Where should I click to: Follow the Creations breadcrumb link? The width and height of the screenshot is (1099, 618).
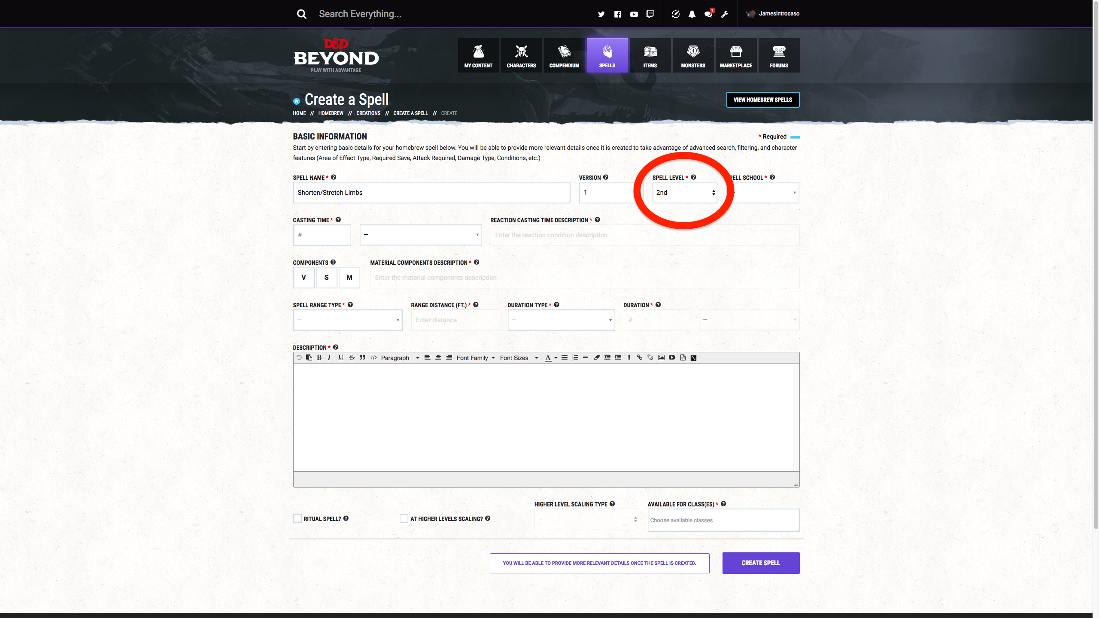pyautogui.click(x=368, y=113)
